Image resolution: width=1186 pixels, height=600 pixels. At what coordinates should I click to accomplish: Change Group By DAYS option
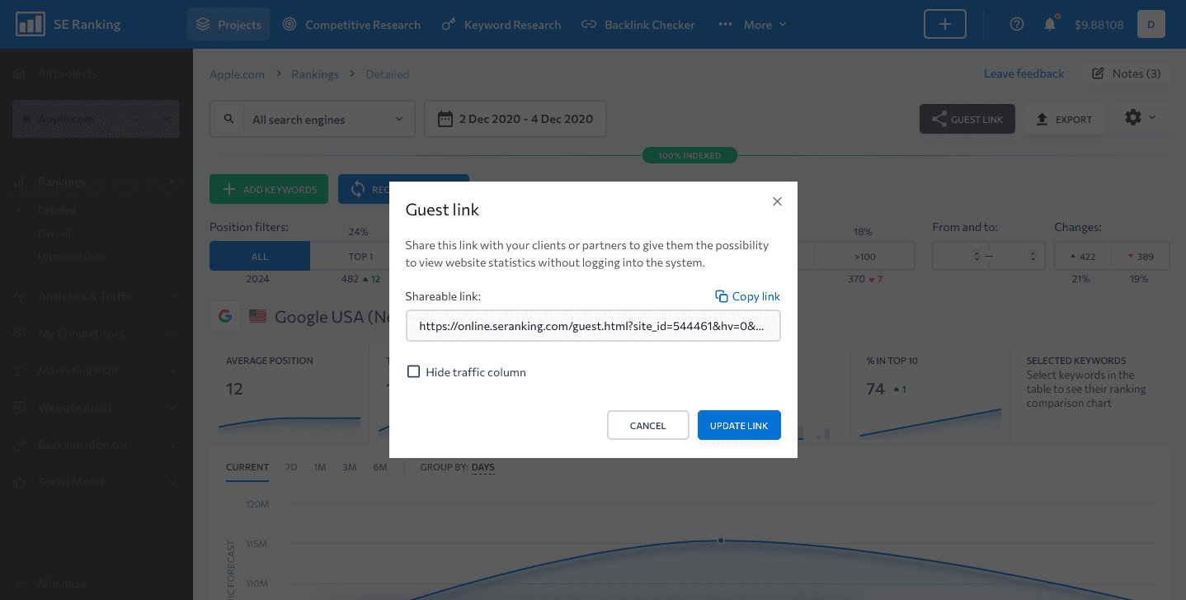click(483, 467)
